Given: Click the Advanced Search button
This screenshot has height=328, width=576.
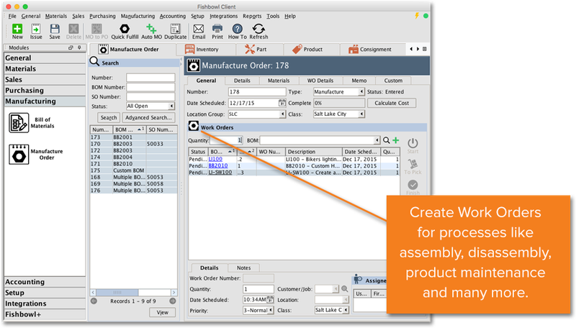Looking at the screenshot, I should (148, 117).
